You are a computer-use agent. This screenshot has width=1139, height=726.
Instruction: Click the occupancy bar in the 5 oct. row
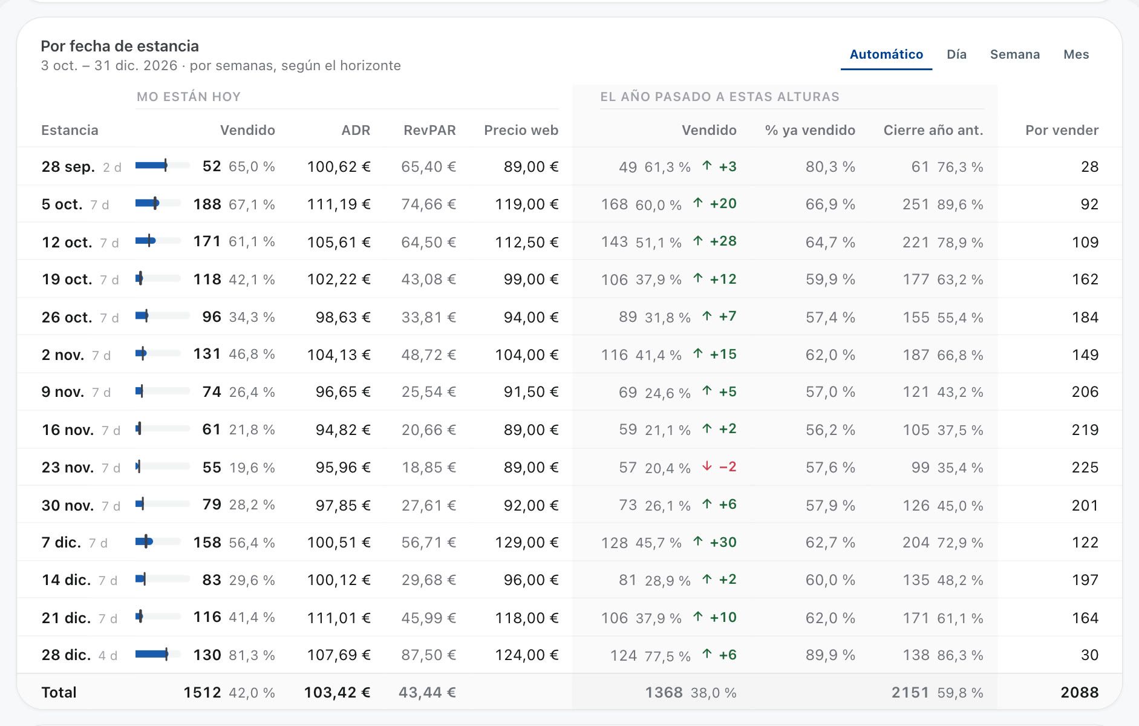coord(158,203)
